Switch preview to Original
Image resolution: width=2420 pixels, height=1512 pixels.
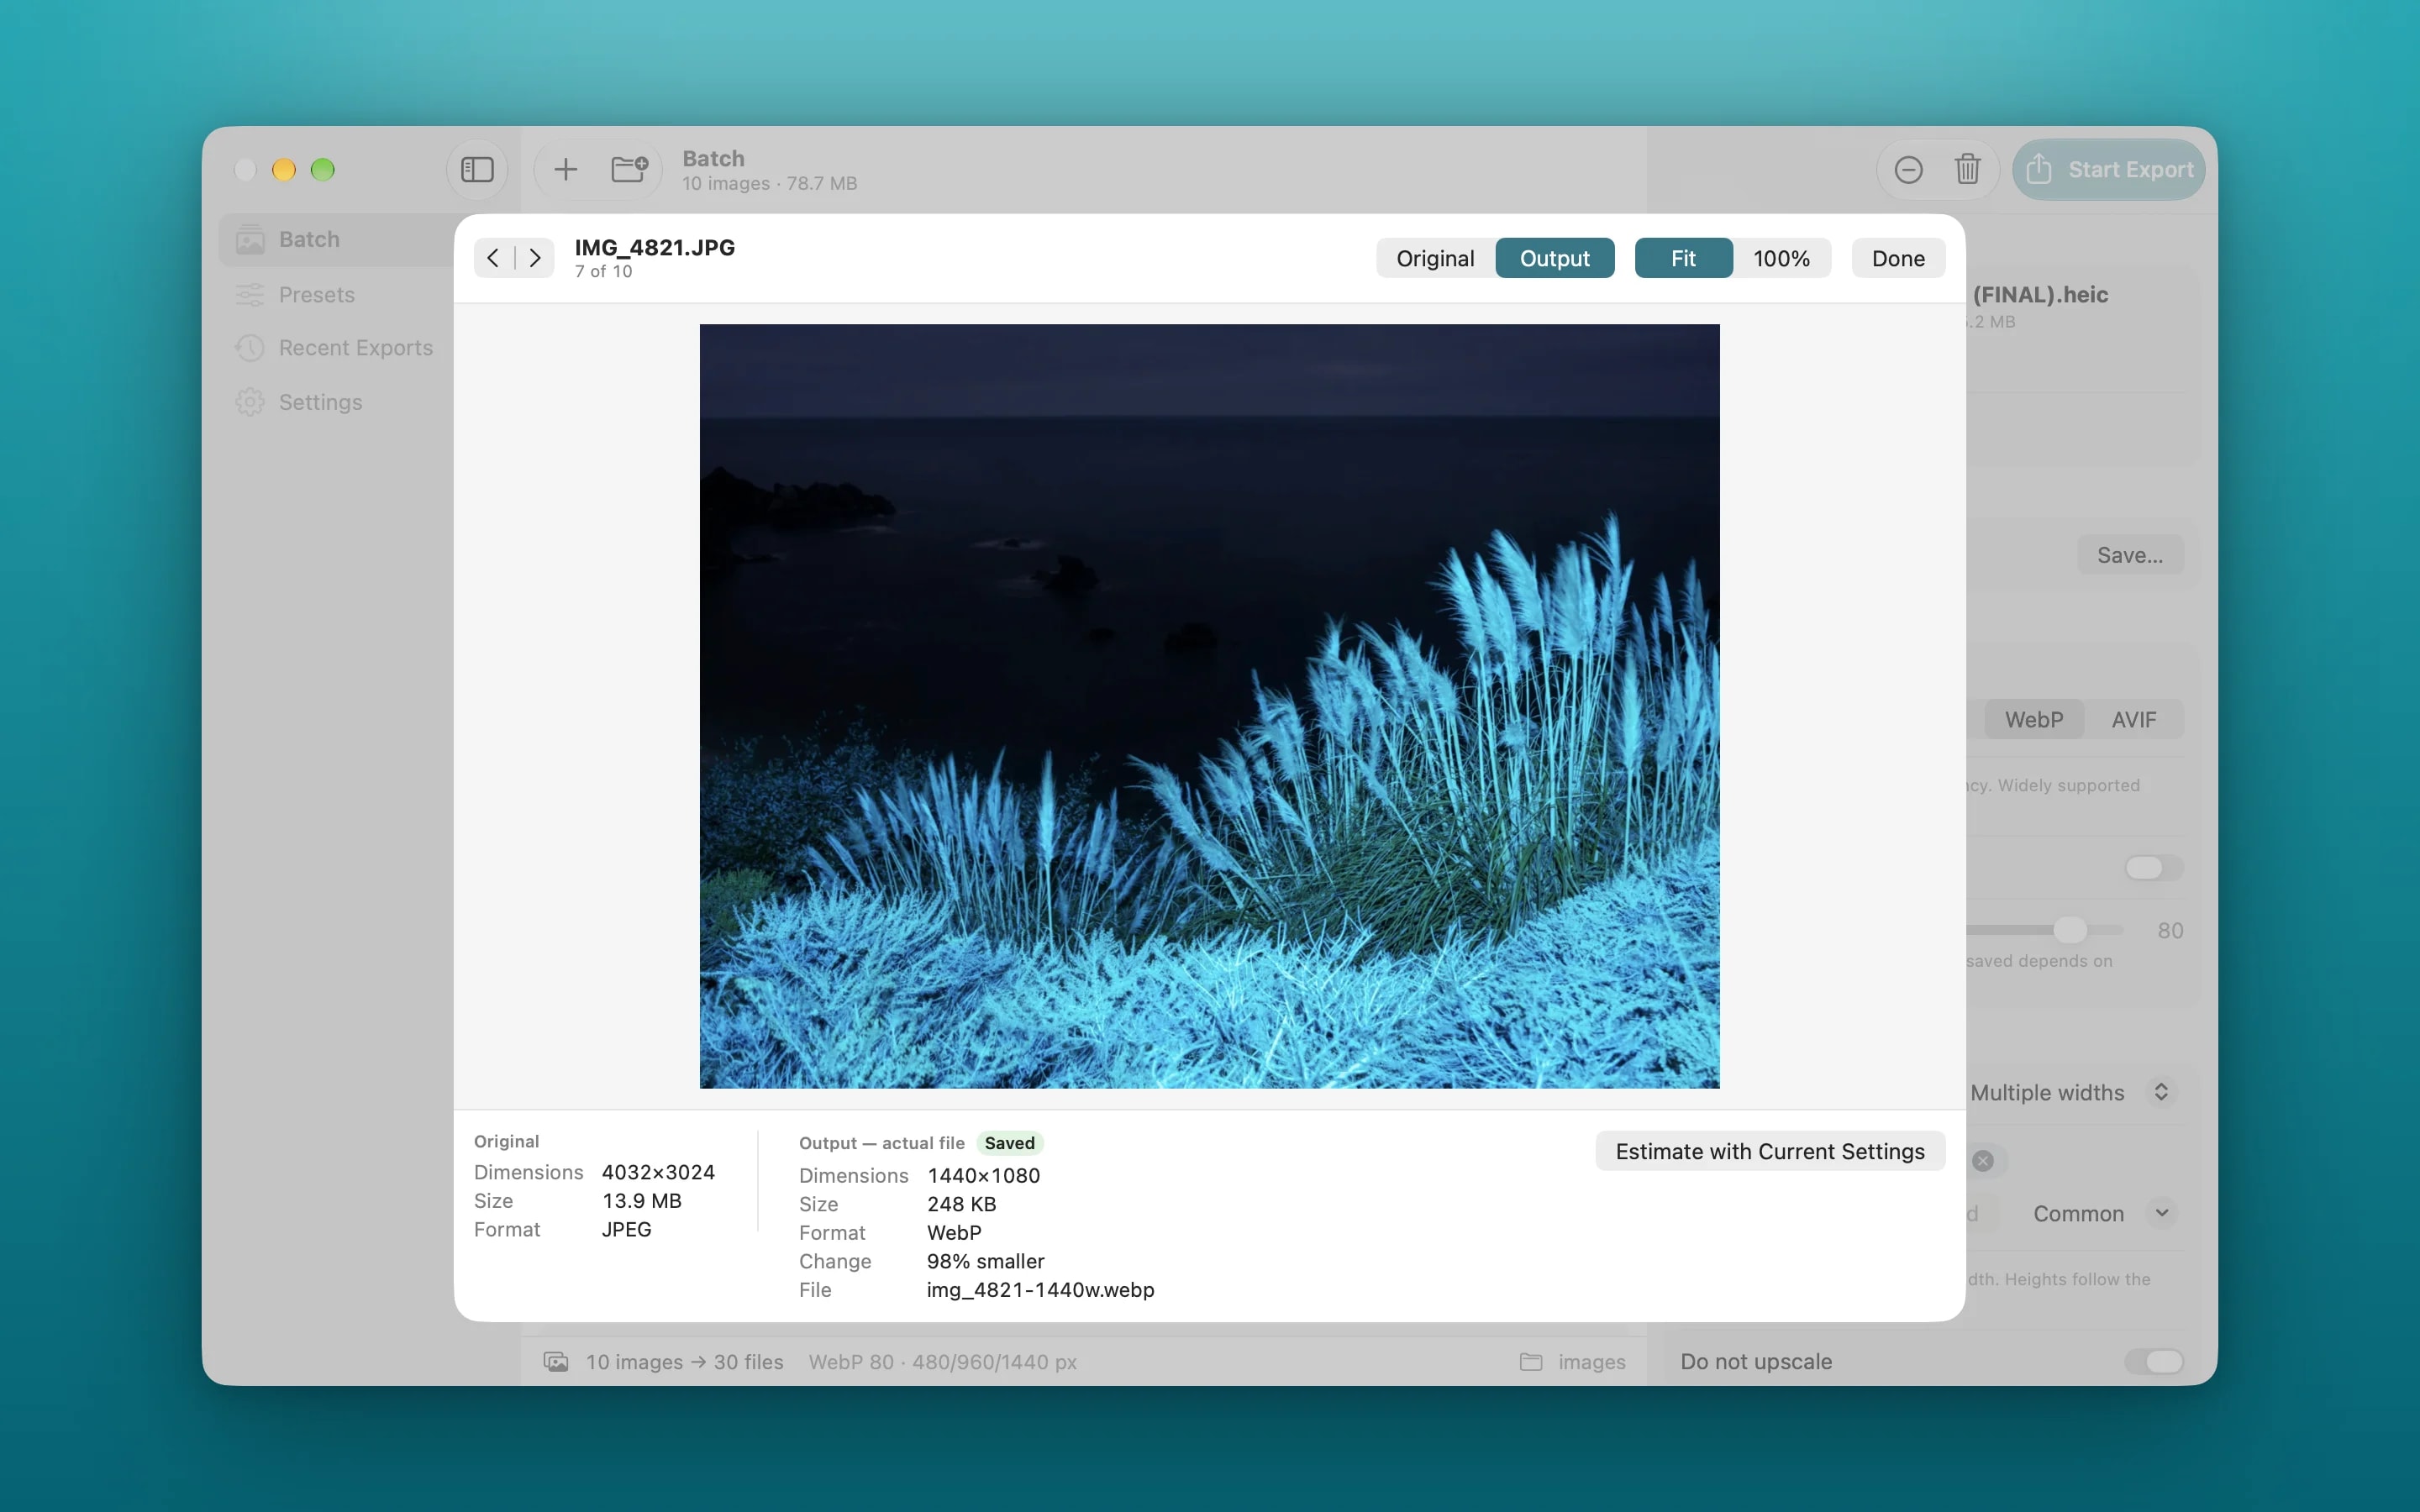1435,259
